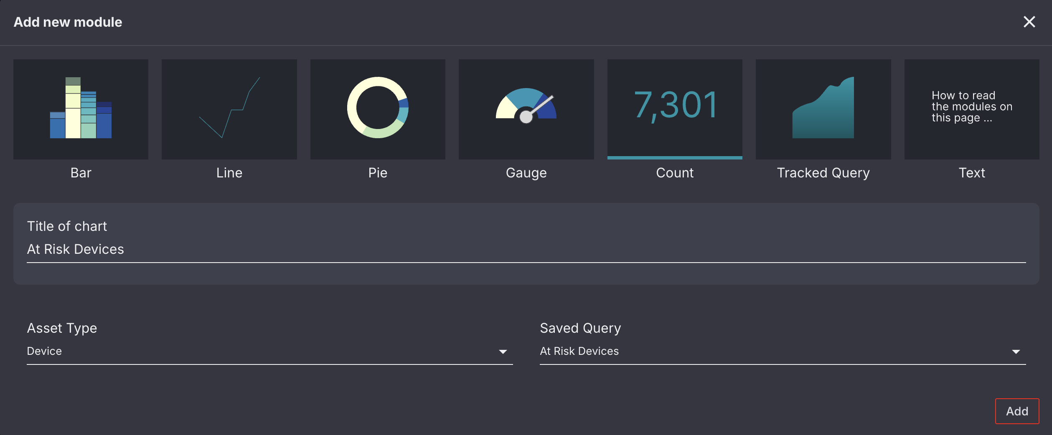
Task: Click the Add button
Action: (1017, 411)
